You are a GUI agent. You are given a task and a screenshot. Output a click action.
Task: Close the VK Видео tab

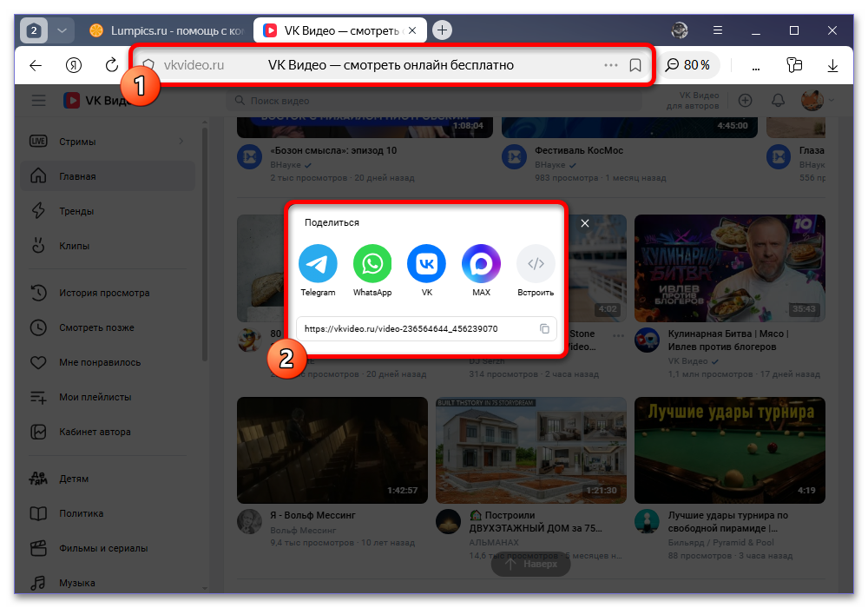[x=411, y=30]
